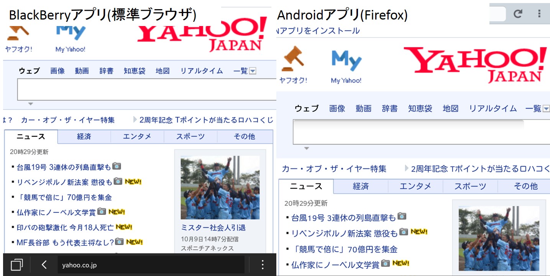Click camera icon beside 仏作家 headline in BlackBerry
The image size is (550, 276).
[102, 211]
